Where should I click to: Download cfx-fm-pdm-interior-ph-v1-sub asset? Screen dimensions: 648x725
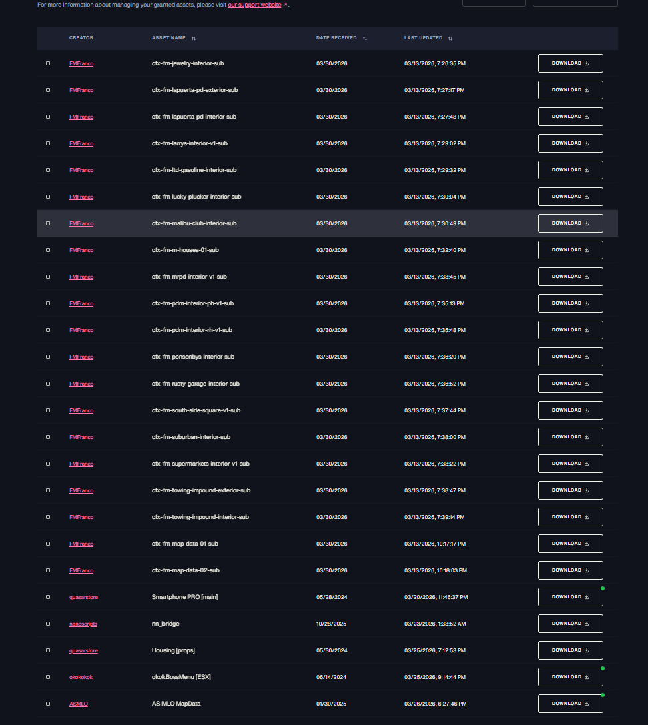click(571, 303)
